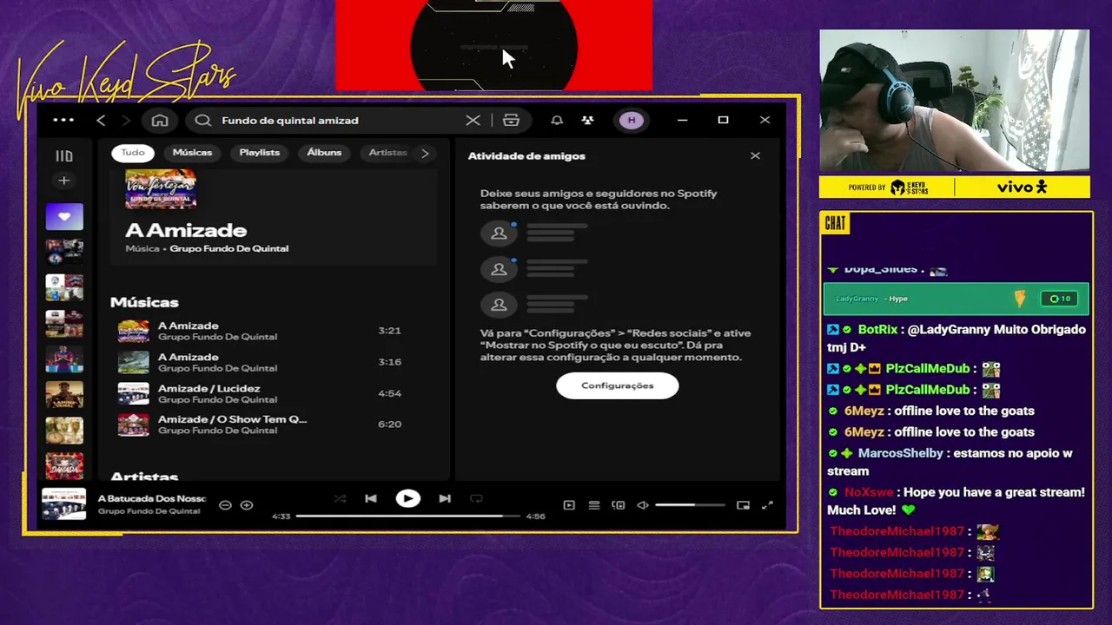Add current song to Liked Songs
Image resolution: width=1112 pixels, height=625 pixels.
pyautogui.click(x=247, y=505)
